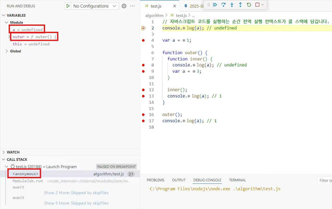Stop debugging with the red square

tap(257, 5)
